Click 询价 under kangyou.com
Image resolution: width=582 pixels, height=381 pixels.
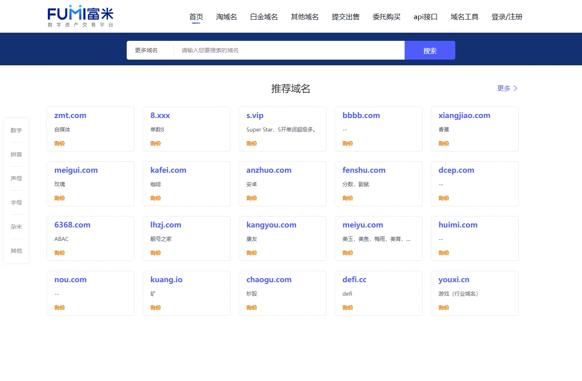(252, 253)
